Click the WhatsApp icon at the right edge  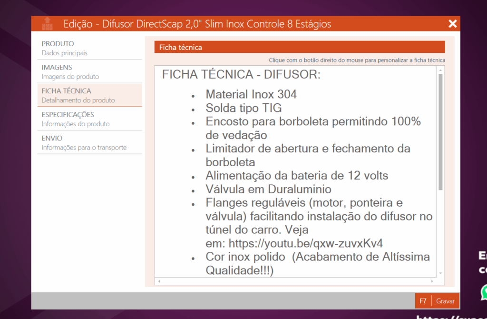click(x=484, y=292)
